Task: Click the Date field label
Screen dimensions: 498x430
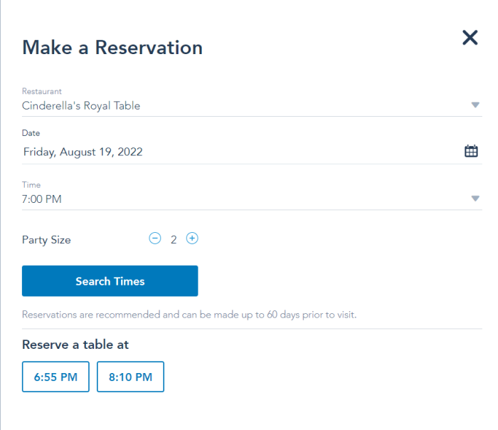Action: pyautogui.click(x=31, y=133)
